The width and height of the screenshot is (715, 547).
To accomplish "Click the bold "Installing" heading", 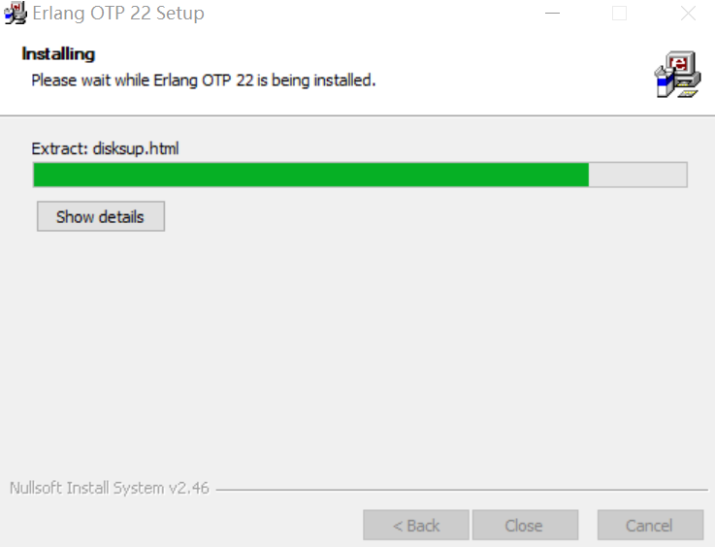I will coord(58,53).
